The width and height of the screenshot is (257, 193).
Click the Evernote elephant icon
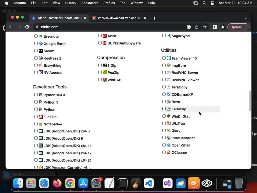[40, 36]
